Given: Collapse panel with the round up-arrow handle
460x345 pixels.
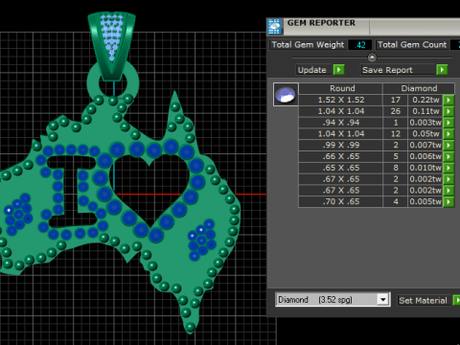Looking at the screenshot, I should click(372, 57).
